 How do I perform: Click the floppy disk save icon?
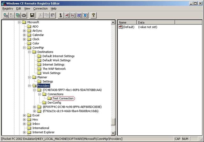32,15
